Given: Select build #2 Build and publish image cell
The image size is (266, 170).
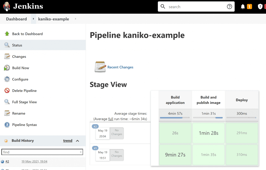Looking at the screenshot, I should tap(208, 133).
